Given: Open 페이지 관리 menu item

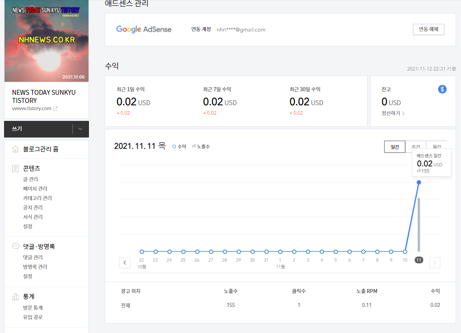Looking at the screenshot, I should coord(35,189).
